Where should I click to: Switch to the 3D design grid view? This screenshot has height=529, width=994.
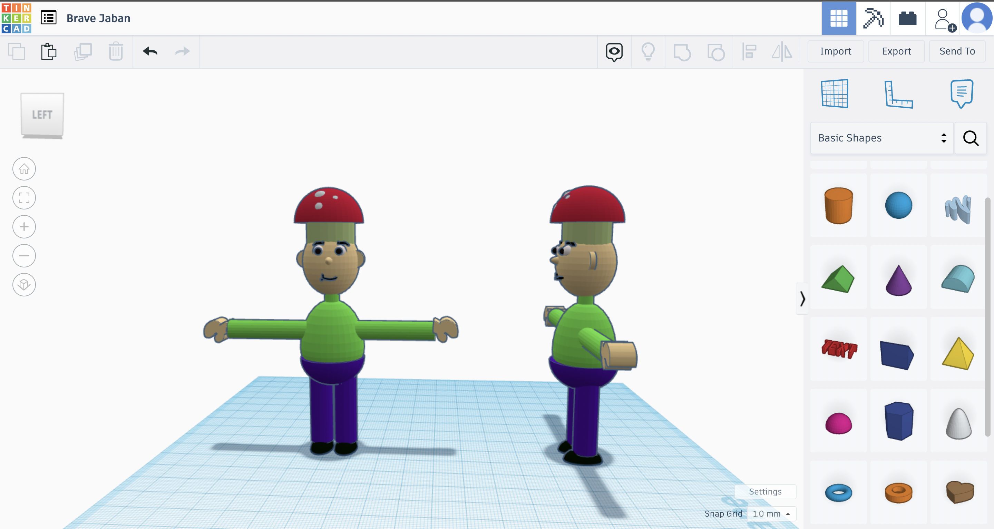click(x=838, y=18)
